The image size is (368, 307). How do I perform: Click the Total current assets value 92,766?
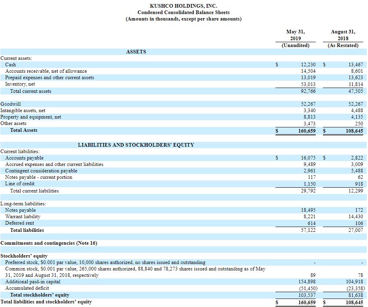point(308,91)
